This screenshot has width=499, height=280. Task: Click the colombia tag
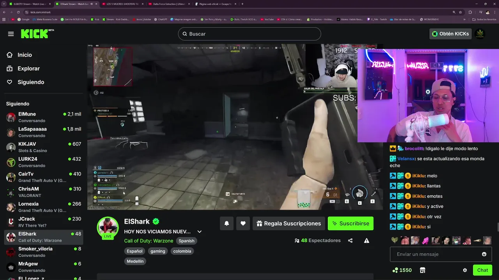coord(182,251)
